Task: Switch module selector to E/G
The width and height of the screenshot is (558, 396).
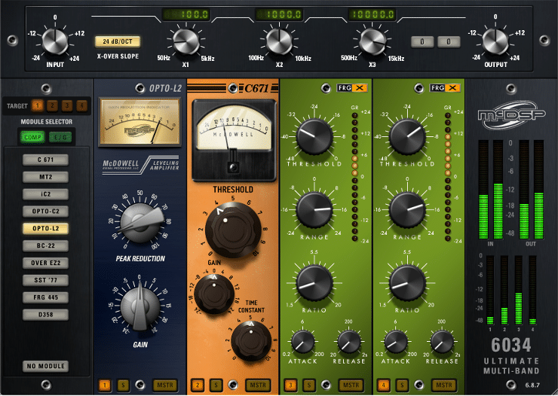Action: [x=59, y=136]
